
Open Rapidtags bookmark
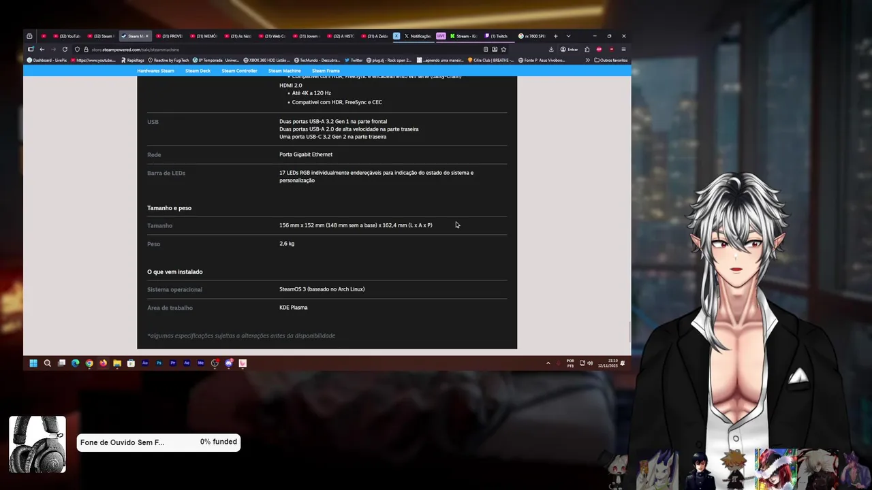132,60
